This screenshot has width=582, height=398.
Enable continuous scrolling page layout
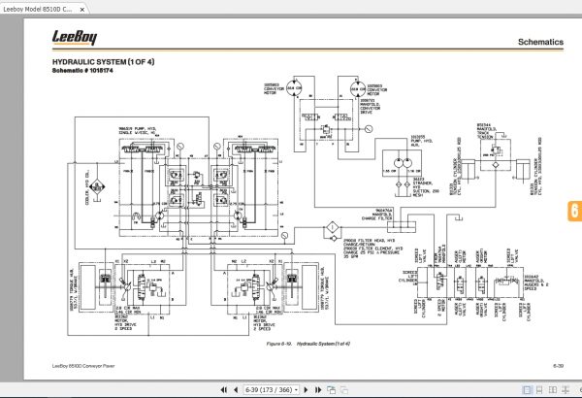click(x=539, y=390)
